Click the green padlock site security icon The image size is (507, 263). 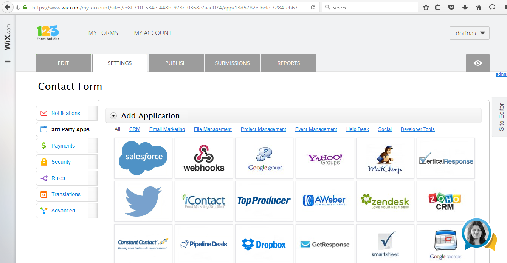tap(25, 7)
